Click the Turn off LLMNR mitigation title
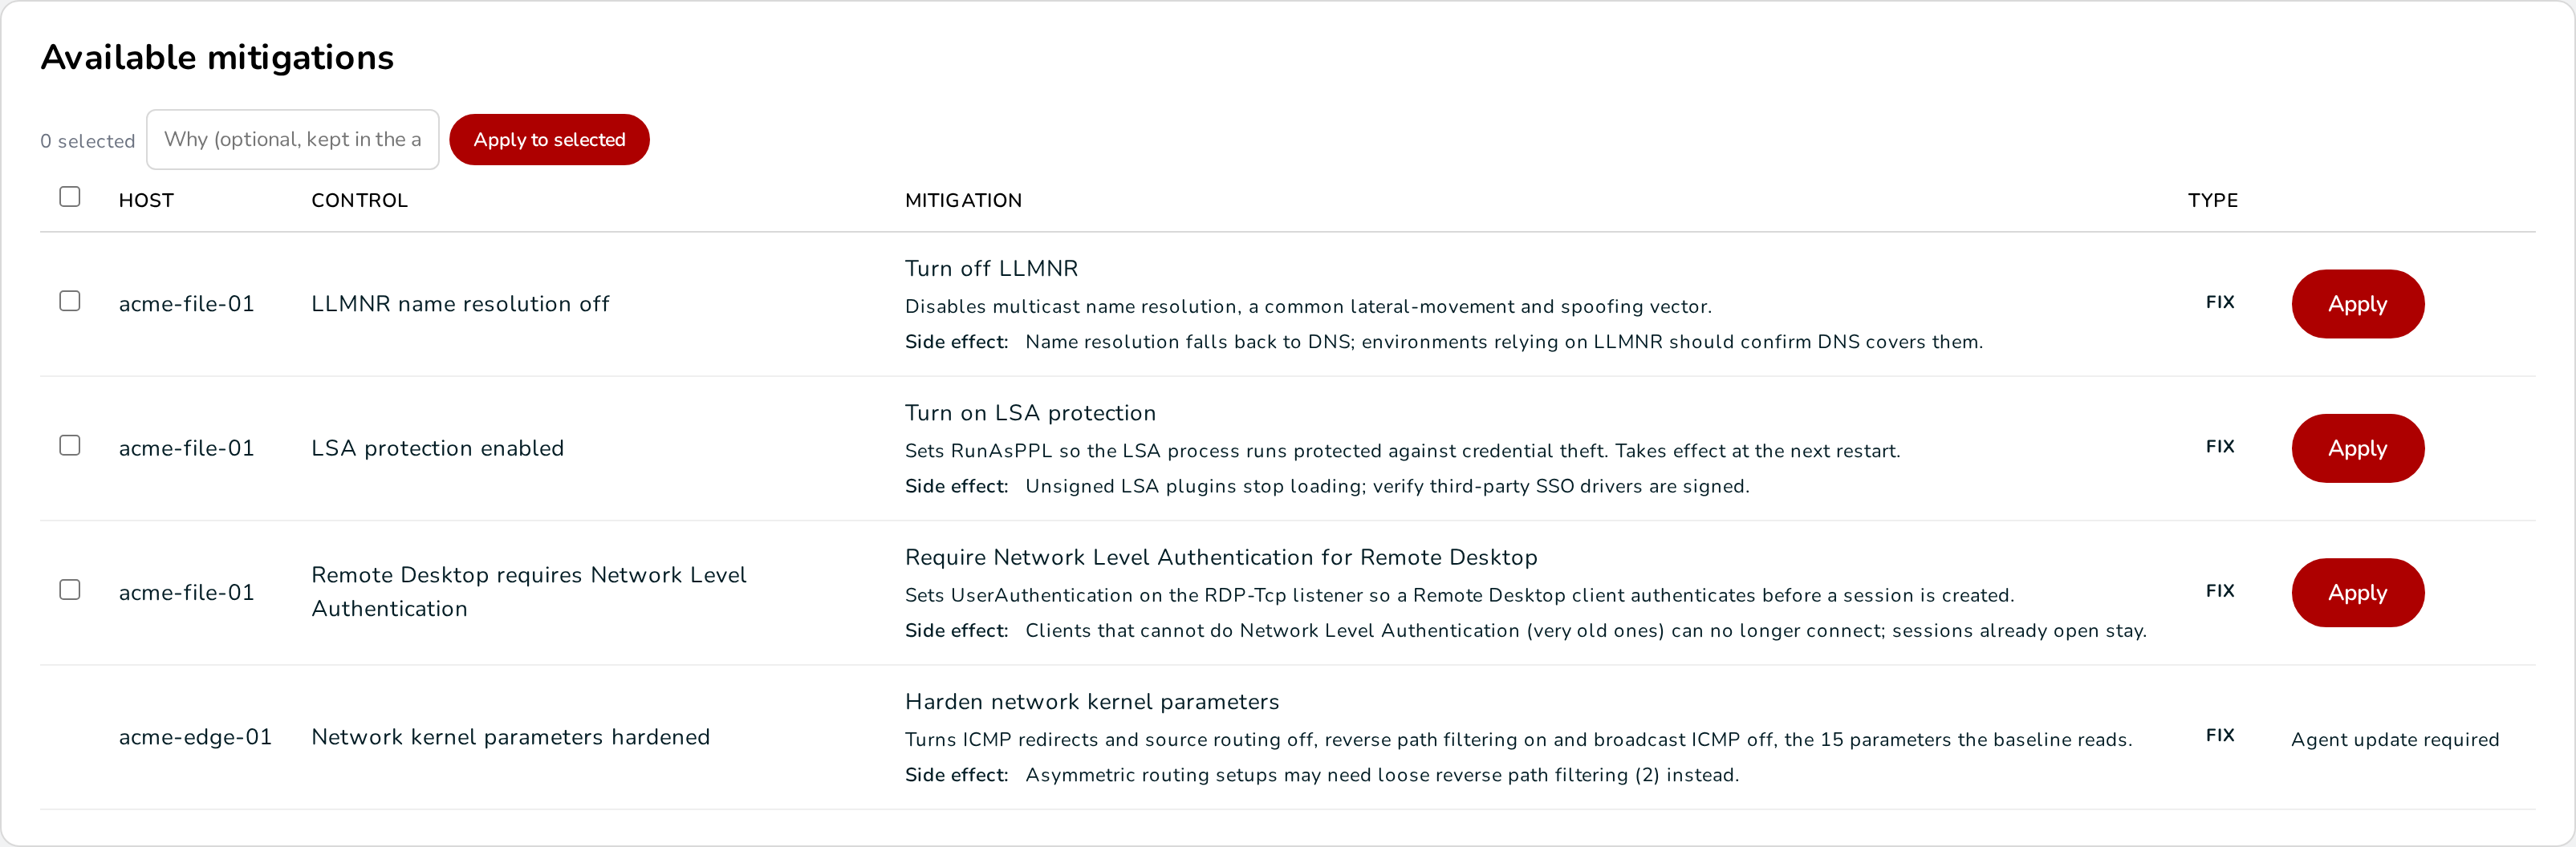Image resolution: width=2576 pixels, height=847 pixels. point(991,269)
